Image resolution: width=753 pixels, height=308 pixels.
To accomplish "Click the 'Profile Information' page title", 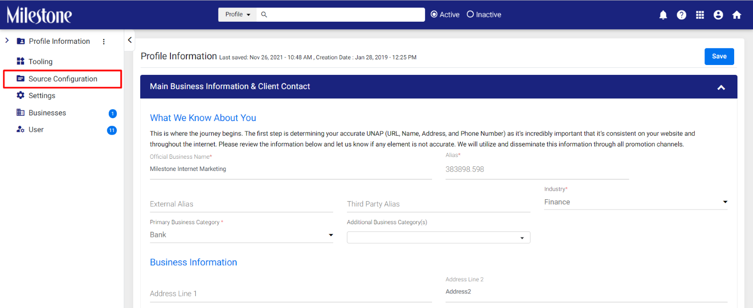I will point(179,56).
